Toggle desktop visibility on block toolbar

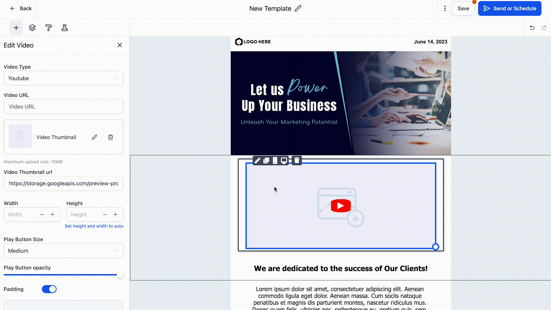[284, 160]
